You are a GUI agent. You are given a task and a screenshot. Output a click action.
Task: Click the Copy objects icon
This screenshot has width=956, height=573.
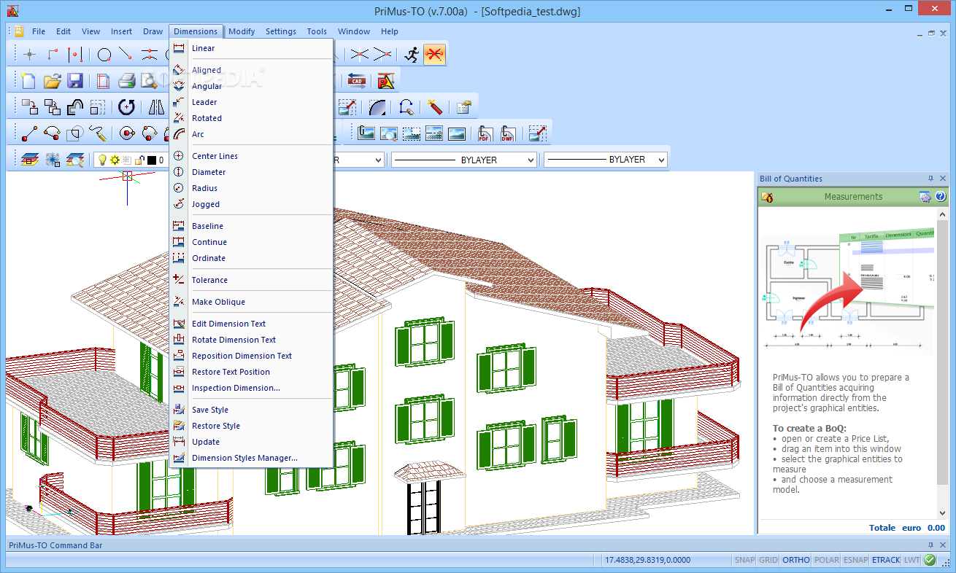52,107
